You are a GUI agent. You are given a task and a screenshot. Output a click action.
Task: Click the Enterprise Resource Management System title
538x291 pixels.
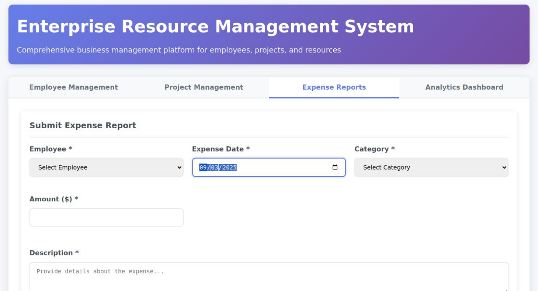click(x=216, y=27)
